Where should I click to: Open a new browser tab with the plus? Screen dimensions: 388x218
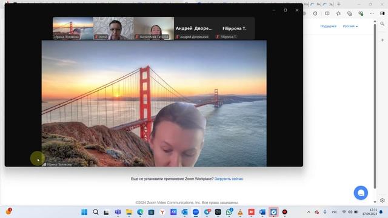(339, 4)
